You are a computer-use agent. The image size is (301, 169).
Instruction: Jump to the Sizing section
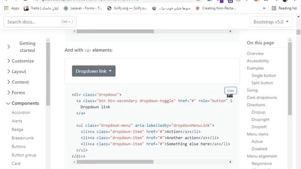click(x=252, y=90)
